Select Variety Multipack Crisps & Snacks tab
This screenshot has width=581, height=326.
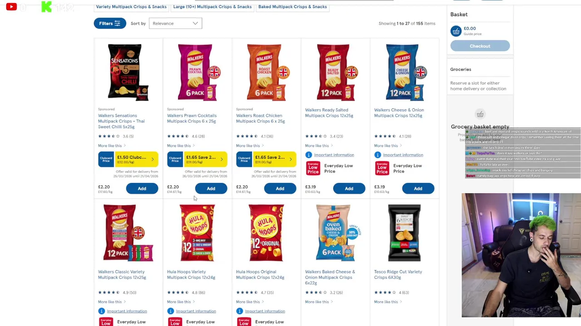pyautogui.click(x=131, y=7)
